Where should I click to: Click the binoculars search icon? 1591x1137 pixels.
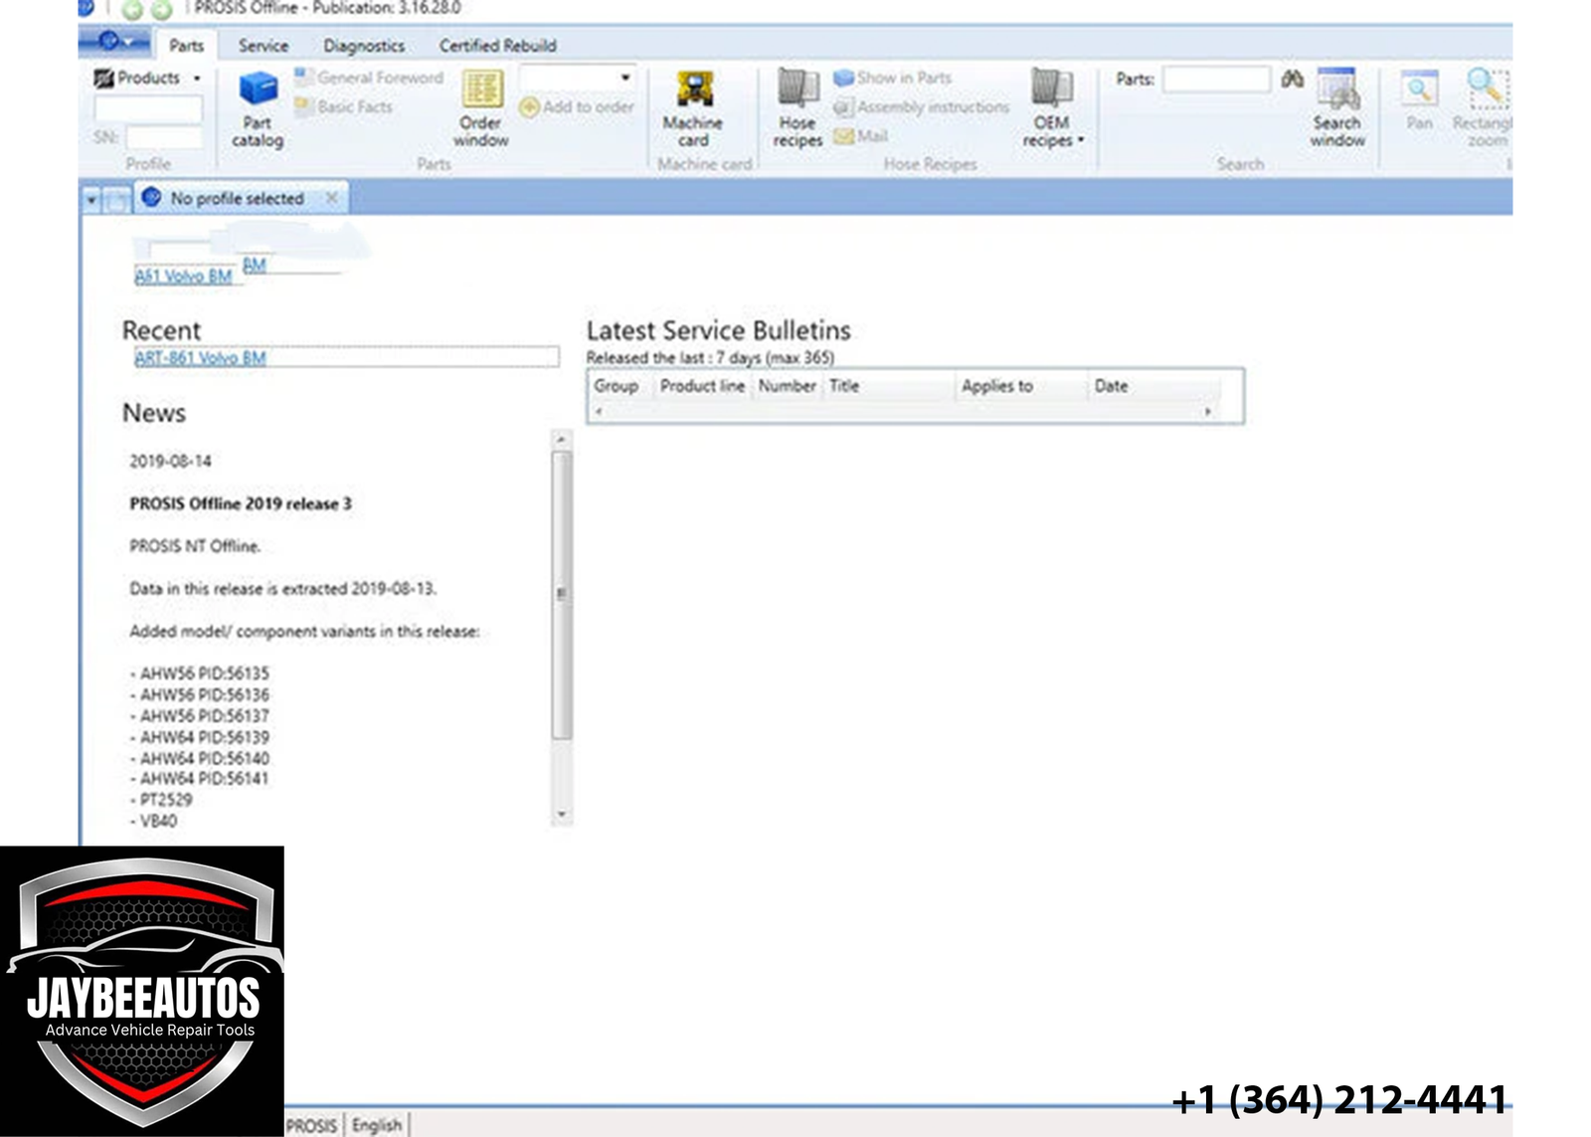[1292, 79]
